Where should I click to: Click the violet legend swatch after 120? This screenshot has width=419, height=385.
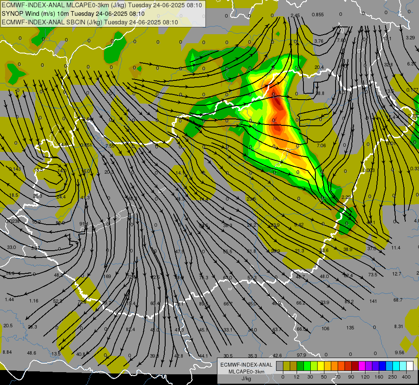coord(369,366)
